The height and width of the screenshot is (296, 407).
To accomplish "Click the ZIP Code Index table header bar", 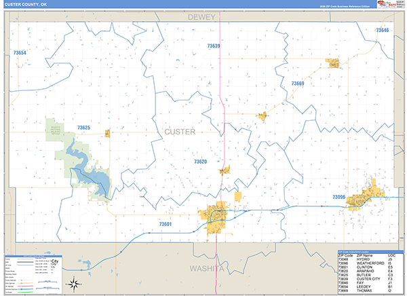I will point(371,252).
